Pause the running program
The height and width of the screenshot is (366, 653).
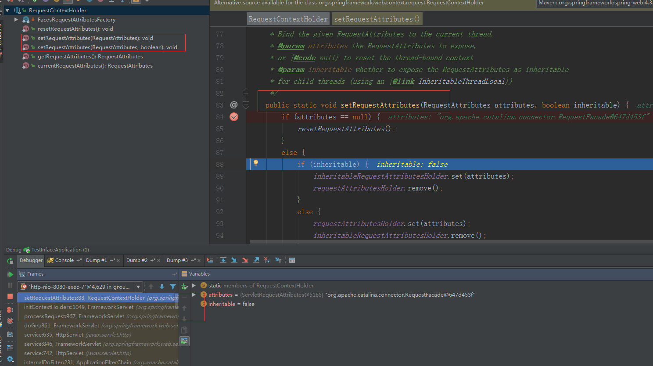10,285
